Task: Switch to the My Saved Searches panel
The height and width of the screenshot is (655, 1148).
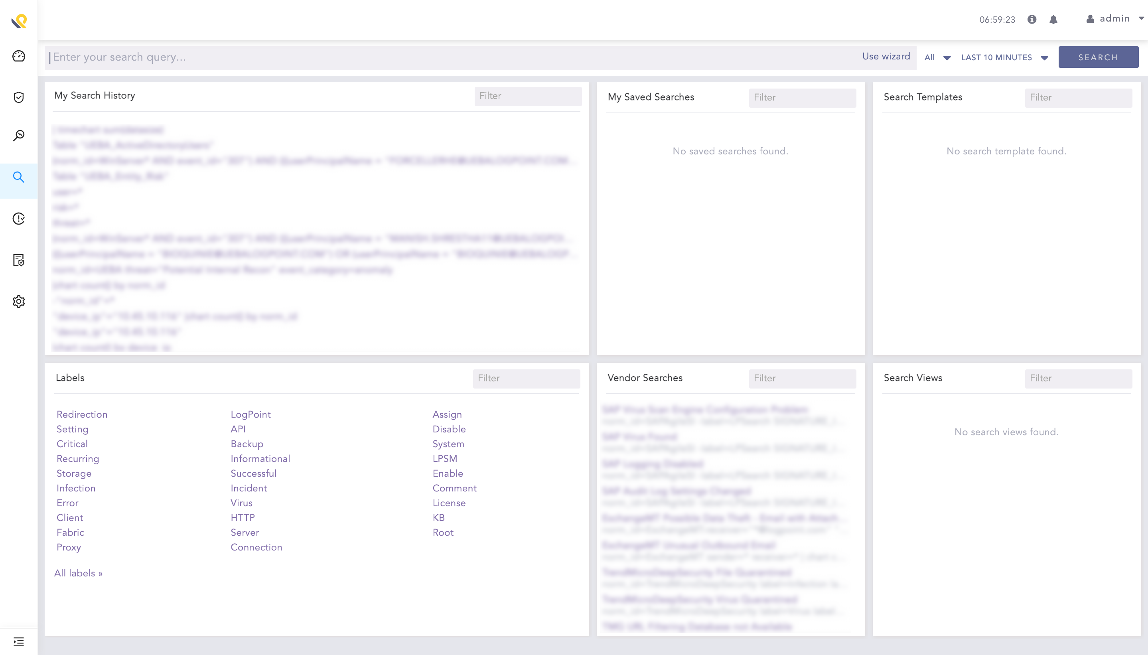Action: point(651,97)
